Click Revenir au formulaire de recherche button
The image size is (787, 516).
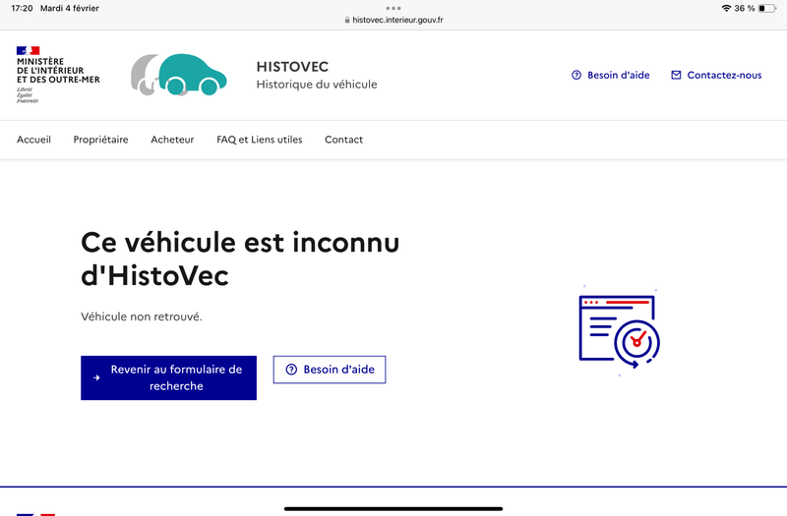tap(168, 377)
